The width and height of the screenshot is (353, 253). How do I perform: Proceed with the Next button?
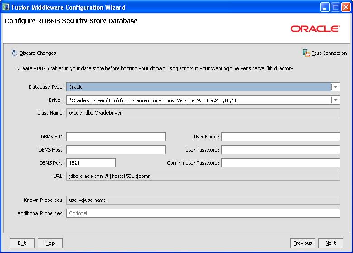[331, 243]
